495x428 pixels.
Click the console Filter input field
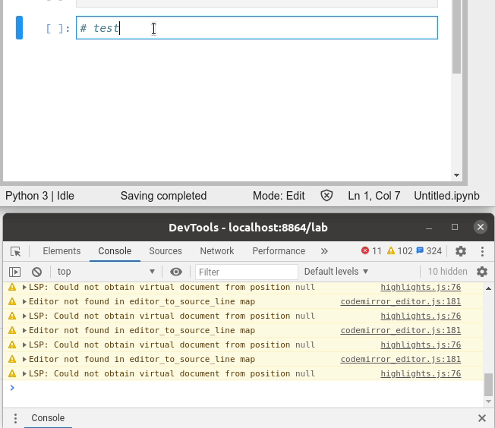[247, 272]
